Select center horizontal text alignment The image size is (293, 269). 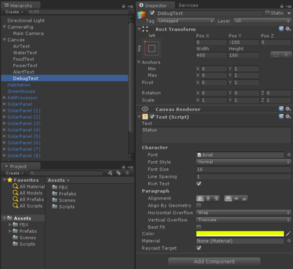[x=208, y=199]
